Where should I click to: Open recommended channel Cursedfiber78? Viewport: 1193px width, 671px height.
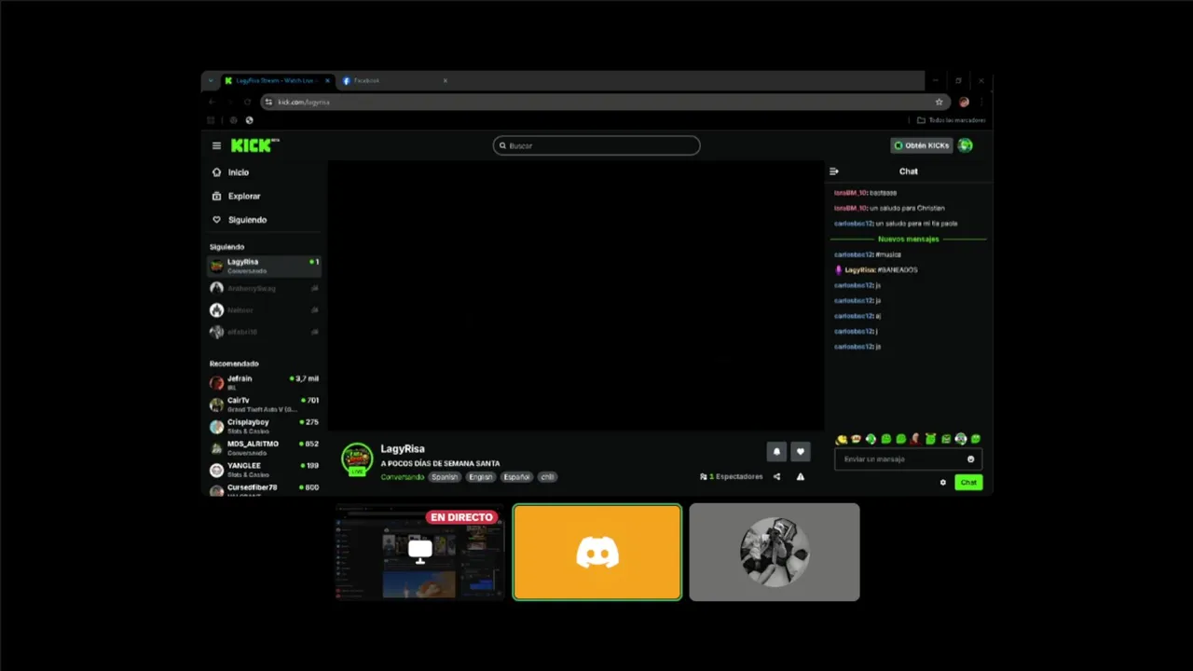tap(264, 489)
